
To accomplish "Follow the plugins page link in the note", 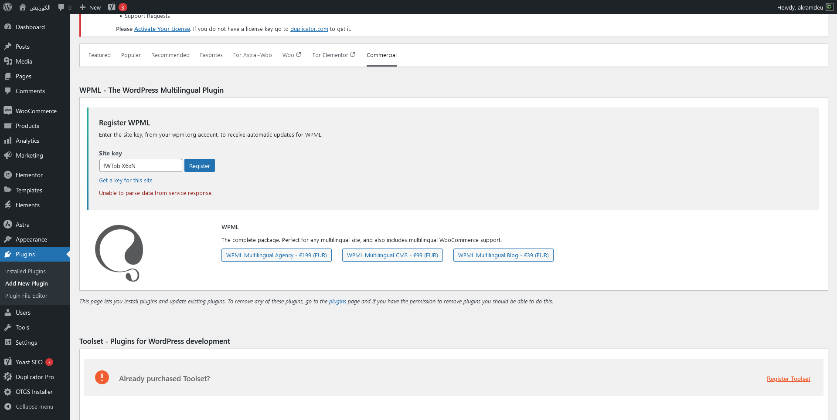I will tap(337, 301).
